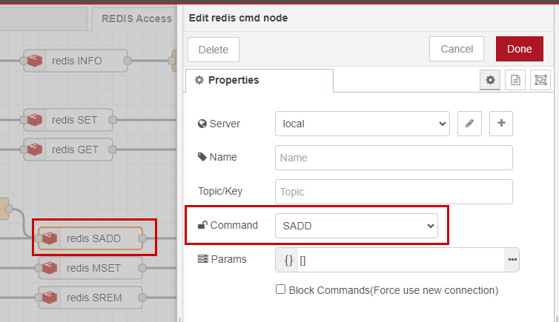Delete the redis cmd node
The height and width of the screenshot is (322, 559).
214,50
